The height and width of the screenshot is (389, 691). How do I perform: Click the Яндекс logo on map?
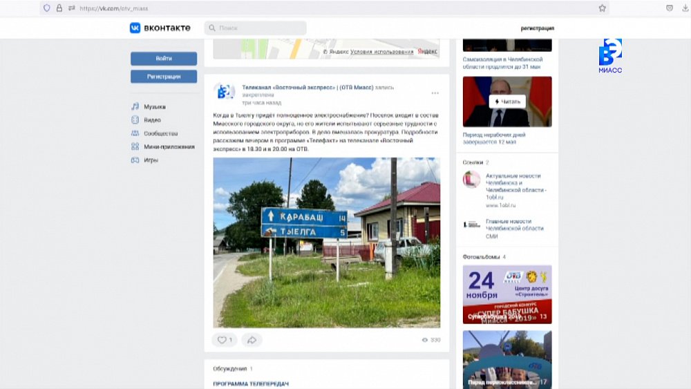pos(428,52)
